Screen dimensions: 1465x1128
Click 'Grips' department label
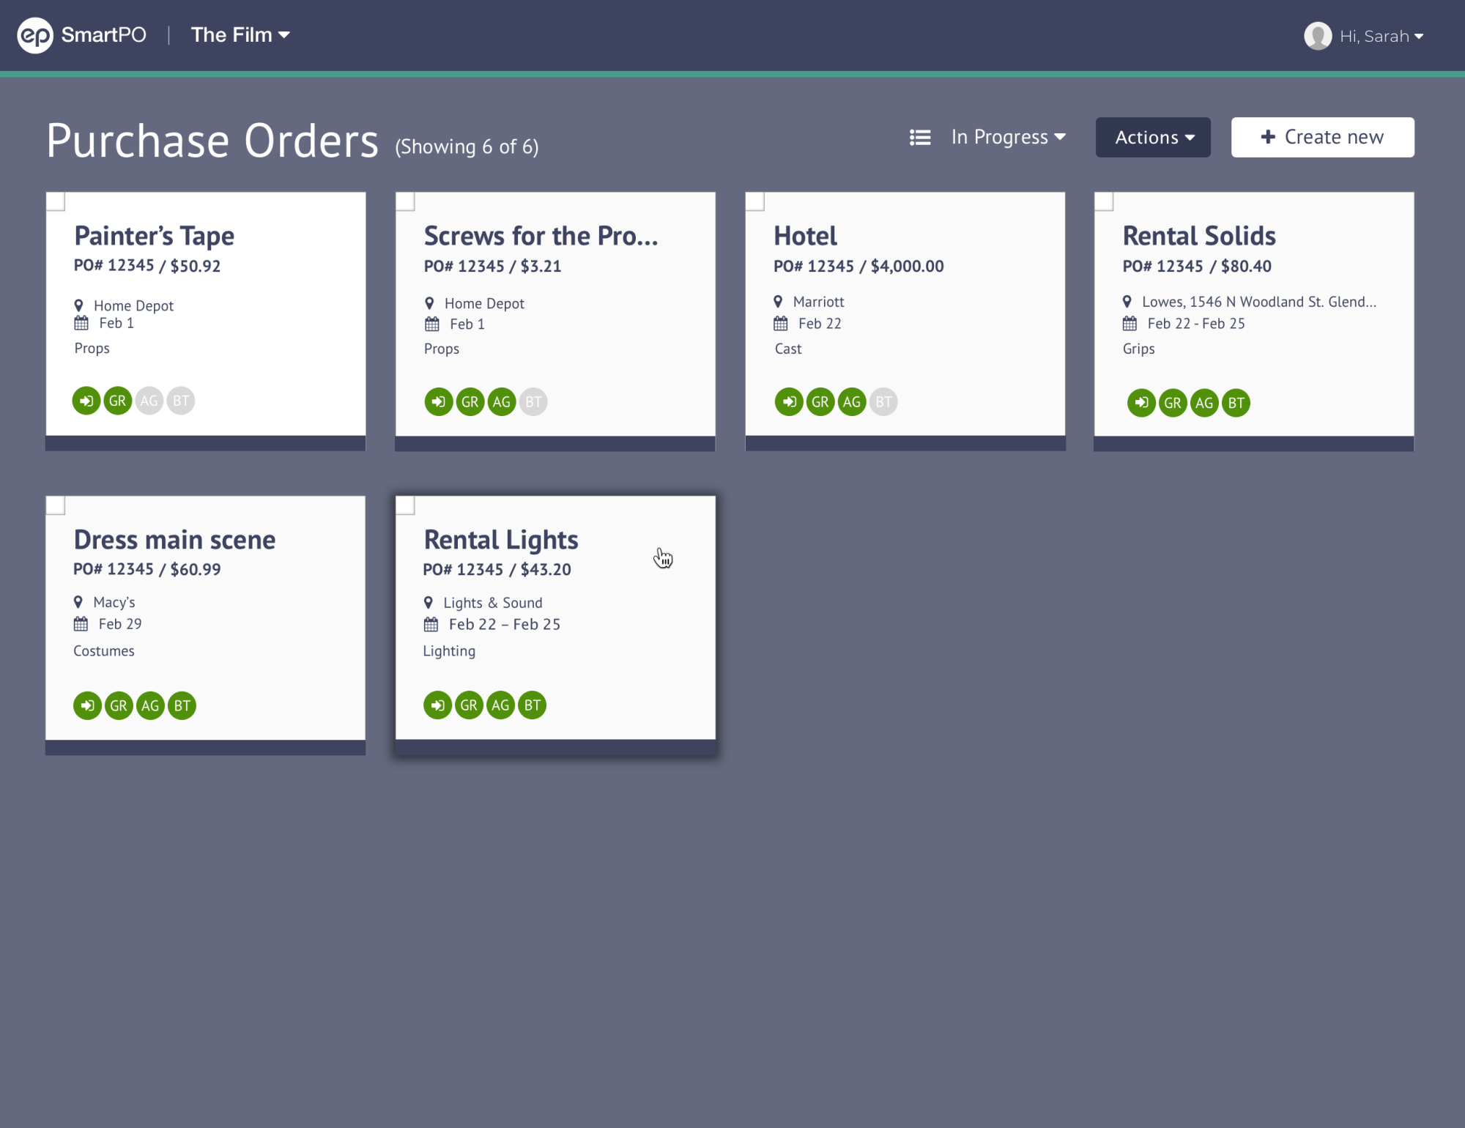(x=1139, y=349)
